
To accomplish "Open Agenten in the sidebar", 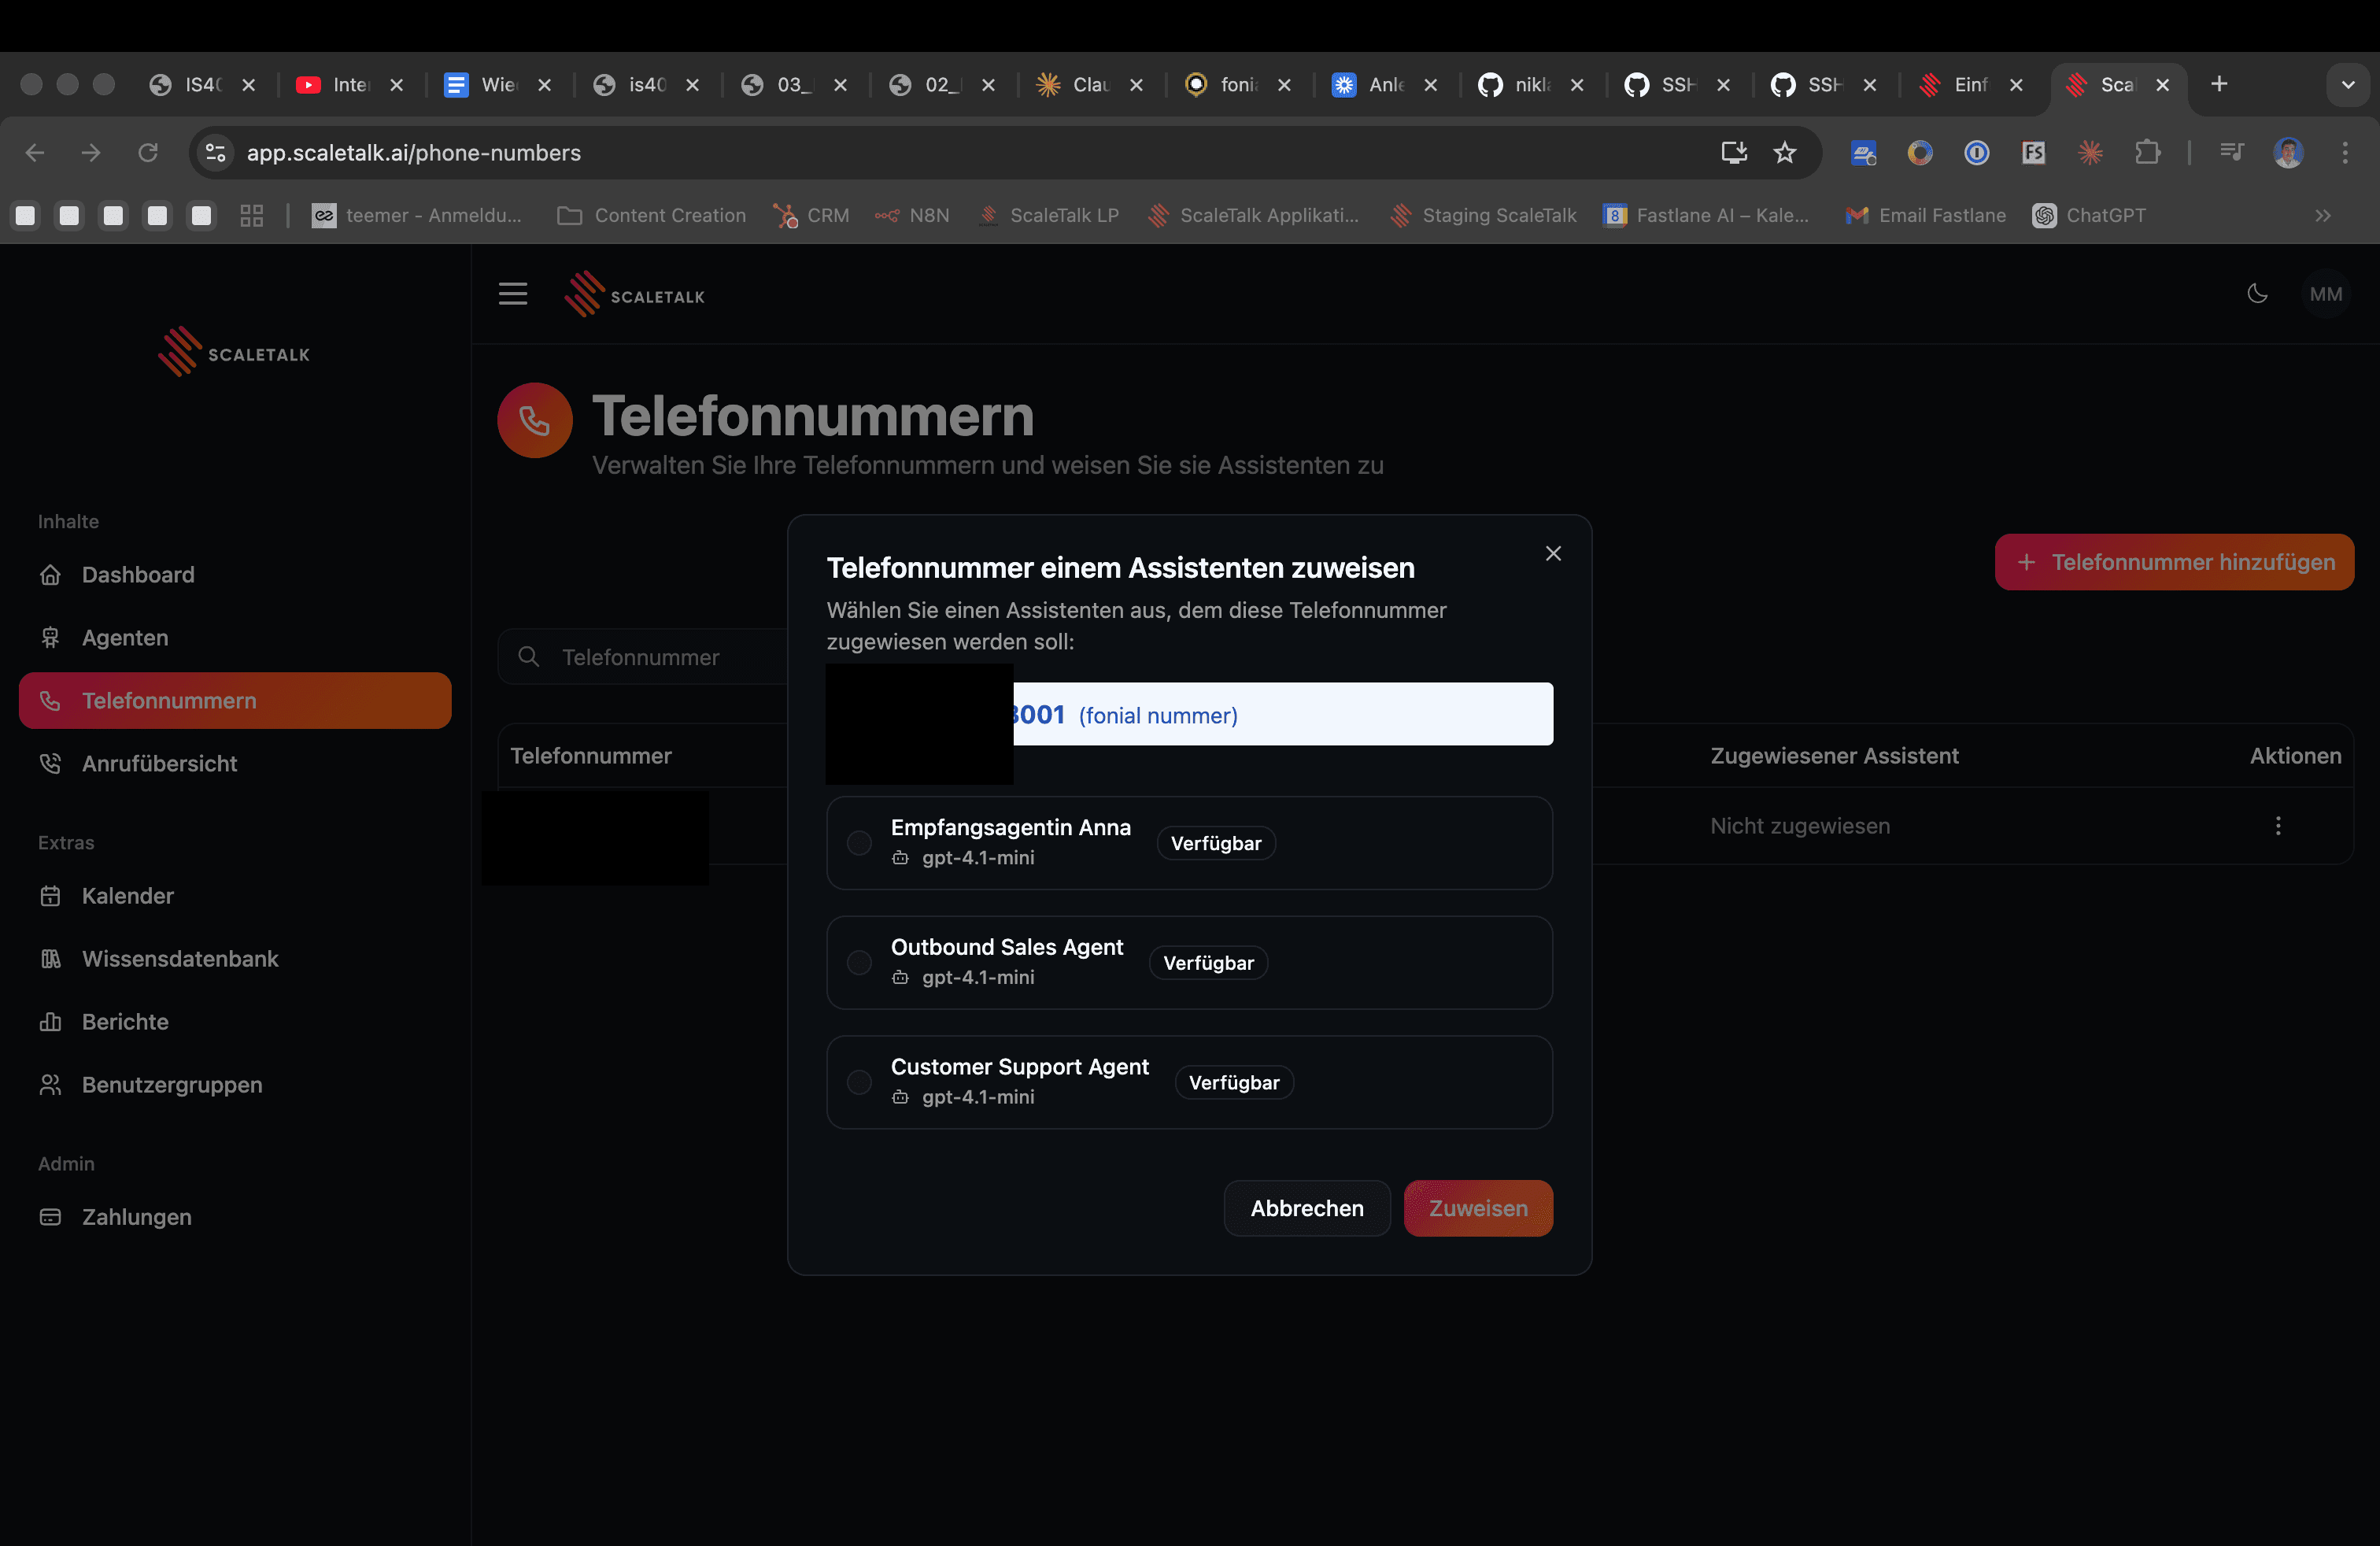I will [x=235, y=638].
